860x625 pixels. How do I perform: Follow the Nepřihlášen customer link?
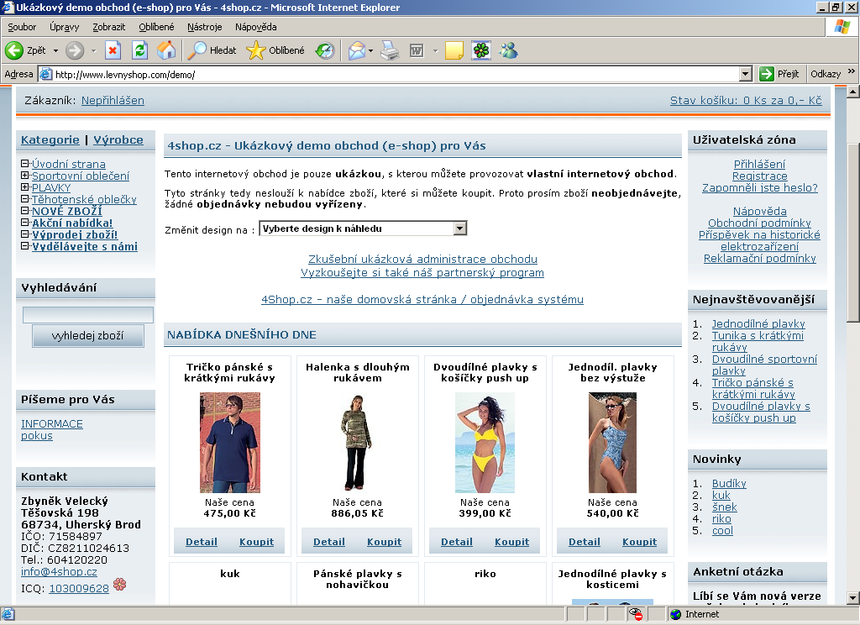tap(113, 101)
